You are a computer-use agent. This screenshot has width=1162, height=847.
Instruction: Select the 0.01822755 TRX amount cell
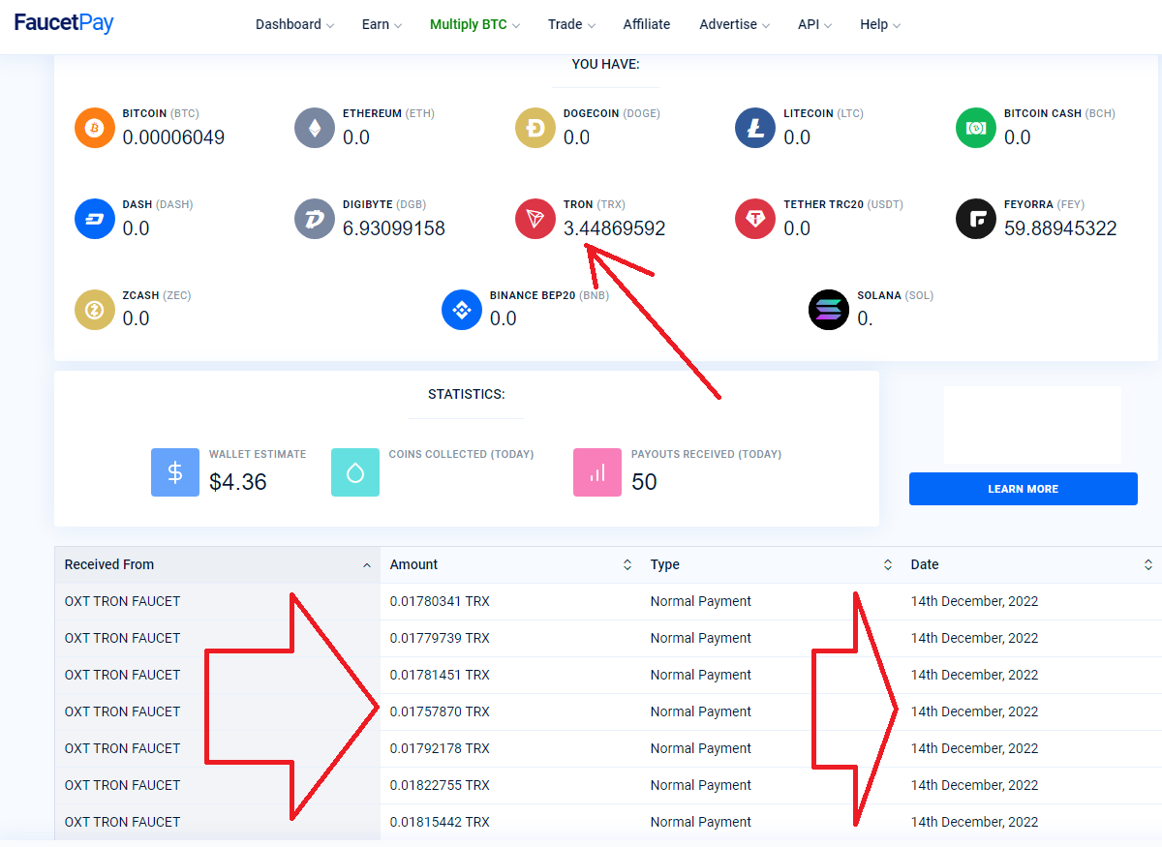click(x=510, y=785)
